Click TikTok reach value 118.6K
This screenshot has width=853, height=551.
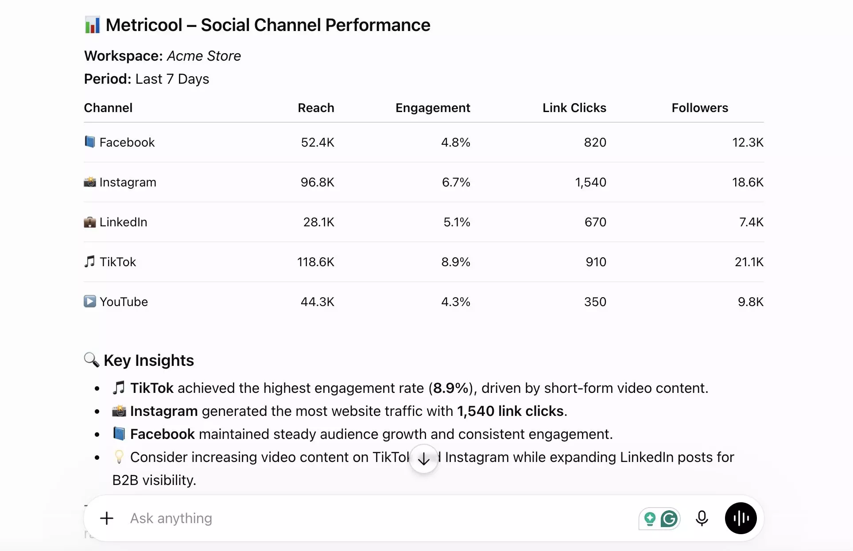pyautogui.click(x=316, y=262)
